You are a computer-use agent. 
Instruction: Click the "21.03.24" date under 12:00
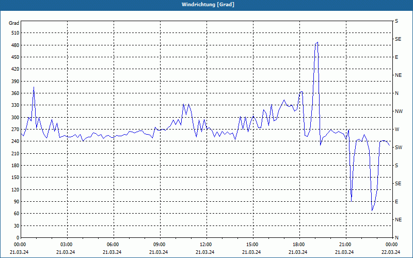click(205, 252)
